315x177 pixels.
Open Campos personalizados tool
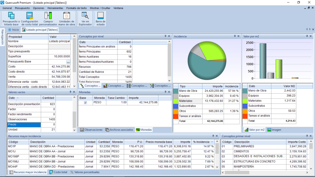(48, 19)
